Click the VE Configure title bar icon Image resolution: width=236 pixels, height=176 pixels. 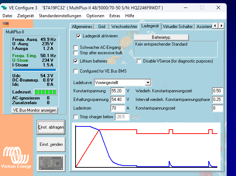point(5,7)
